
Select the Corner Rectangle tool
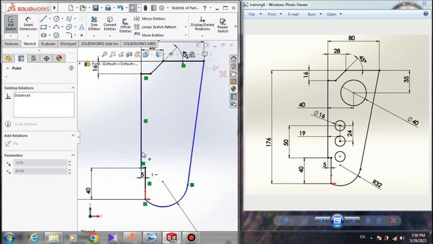43,27
